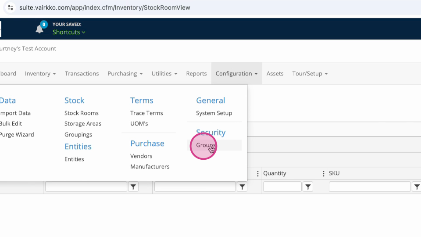Open the Quantity column options menu
The height and width of the screenshot is (237, 421).
pos(323,174)
